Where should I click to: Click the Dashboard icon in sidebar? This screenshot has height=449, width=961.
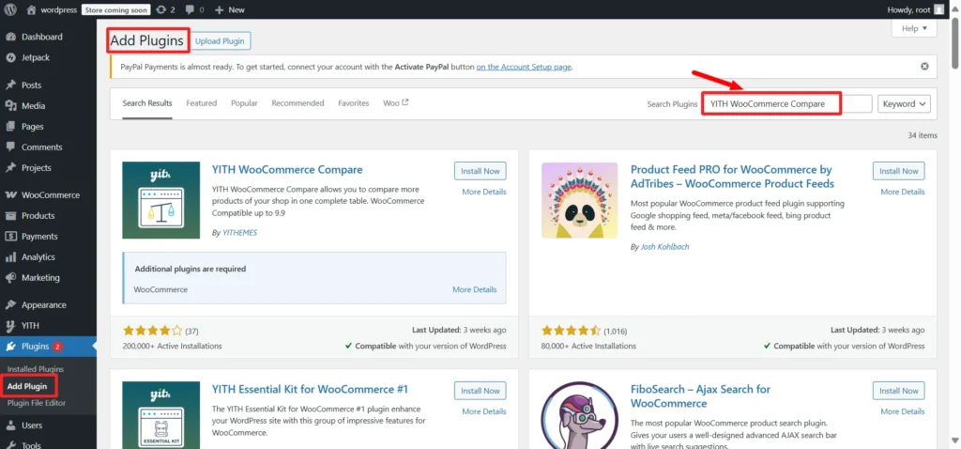click(10, 37)
